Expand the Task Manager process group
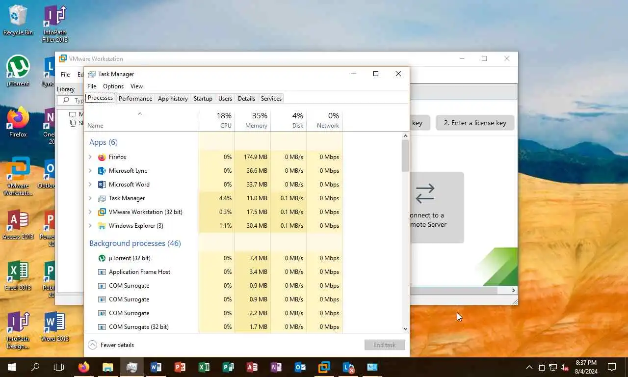 [90, 198]
